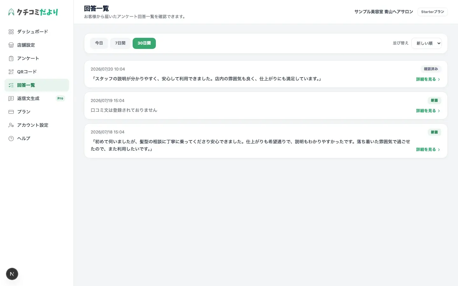Click the アカウント設定 user icon
This screenshot has width=458, height=286.
coord(11,125)
